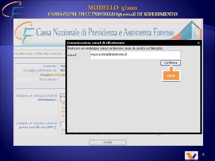Image resolution: width=215 pixels, height=161 pixels.
Task: Open the Dati Personali menu
Action: click(25, 54)
